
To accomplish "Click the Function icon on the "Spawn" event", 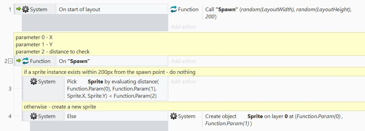I will click(26, 61).
